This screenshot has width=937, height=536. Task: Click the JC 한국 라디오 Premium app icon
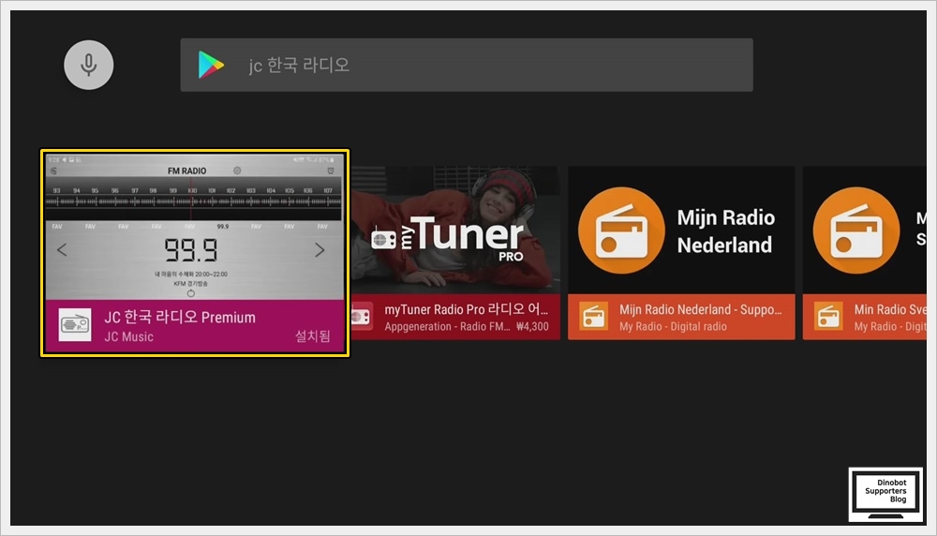point(75,325)
